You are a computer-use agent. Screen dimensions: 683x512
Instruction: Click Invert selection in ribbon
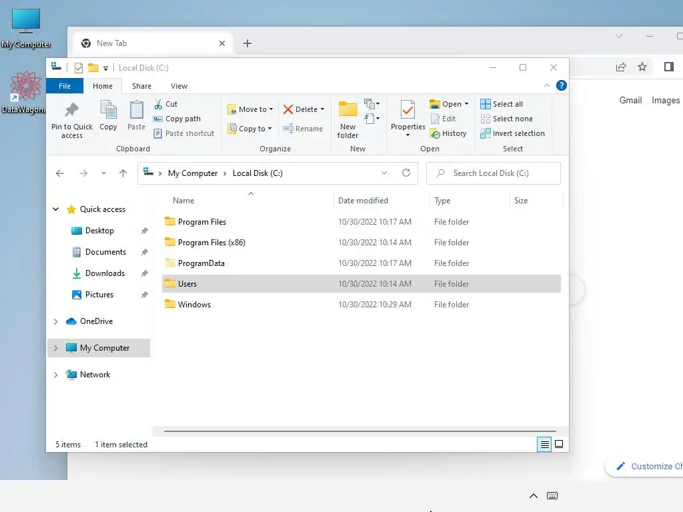pyautogui.click(x=513, y=133)
